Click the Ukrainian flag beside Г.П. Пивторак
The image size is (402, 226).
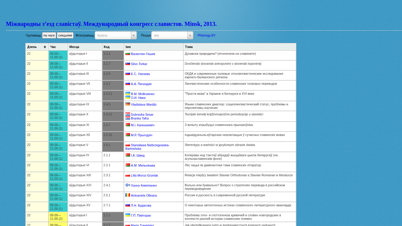(127, 215)
